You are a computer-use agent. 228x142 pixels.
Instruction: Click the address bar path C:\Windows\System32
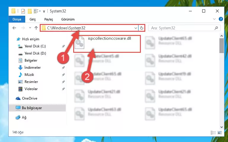[x=66, y=28]
